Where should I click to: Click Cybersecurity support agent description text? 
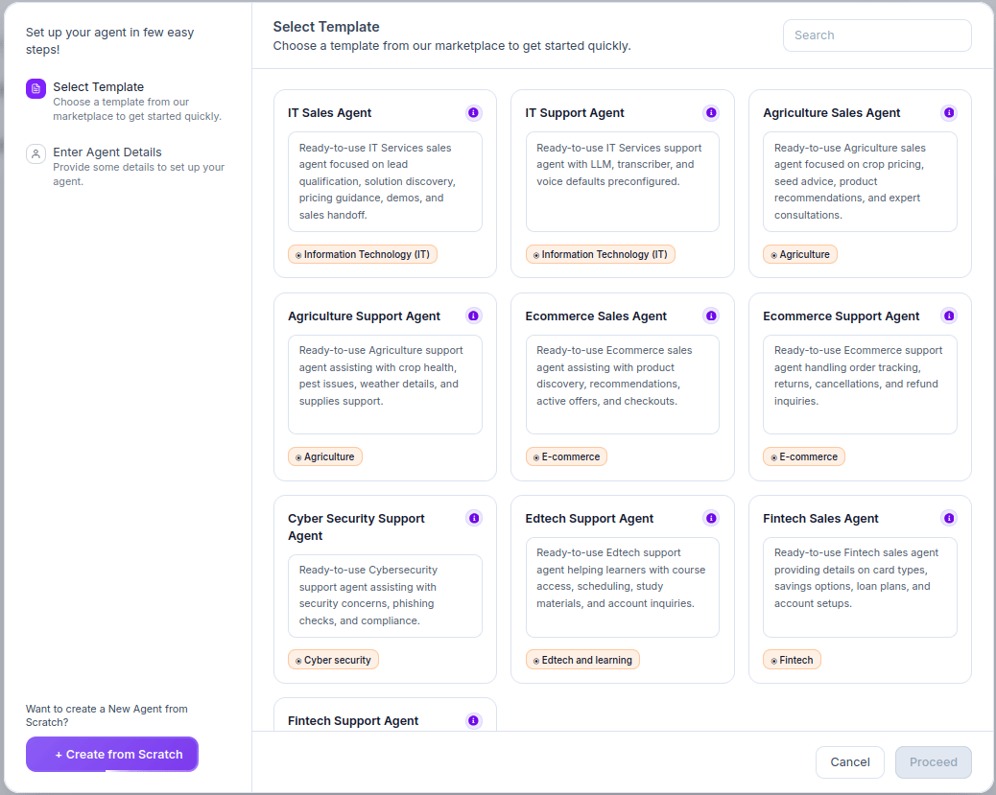coord(368,596)
